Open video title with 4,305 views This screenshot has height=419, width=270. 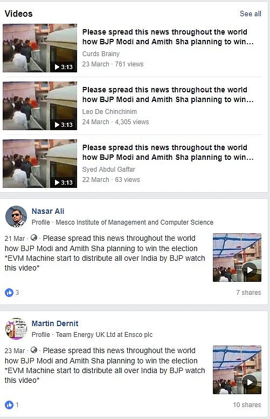168,94
